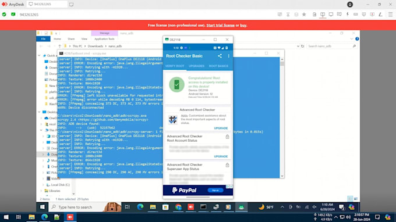Click UPGRADE under Root Account Status card

(221, 156)
